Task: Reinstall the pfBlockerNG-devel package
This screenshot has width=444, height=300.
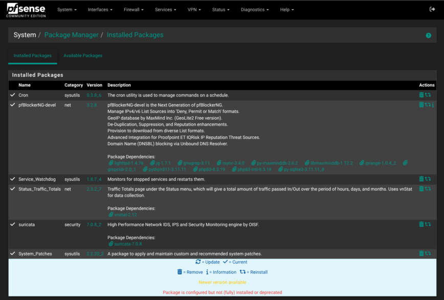Action: [428, 105]
